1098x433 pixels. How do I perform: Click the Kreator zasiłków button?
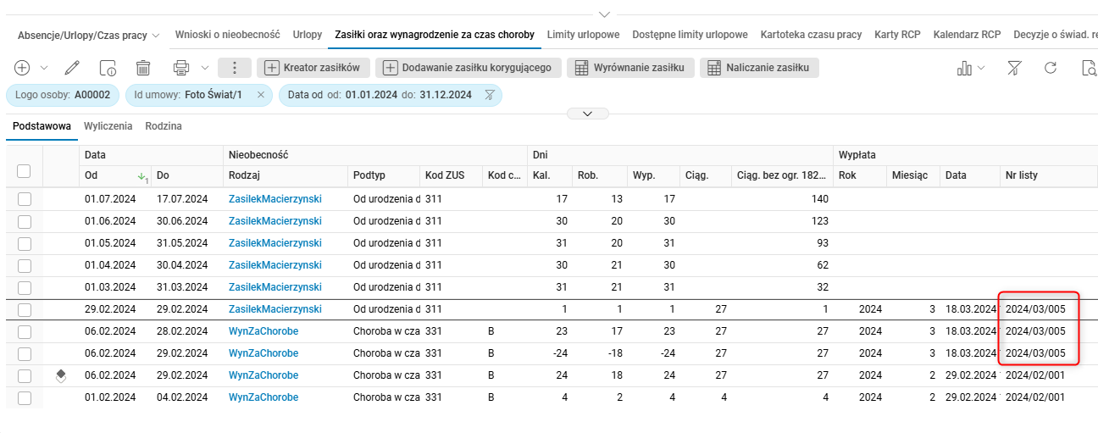click(x=313, y=68)
